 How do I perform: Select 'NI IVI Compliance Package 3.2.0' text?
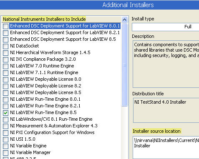coord(43,59)
